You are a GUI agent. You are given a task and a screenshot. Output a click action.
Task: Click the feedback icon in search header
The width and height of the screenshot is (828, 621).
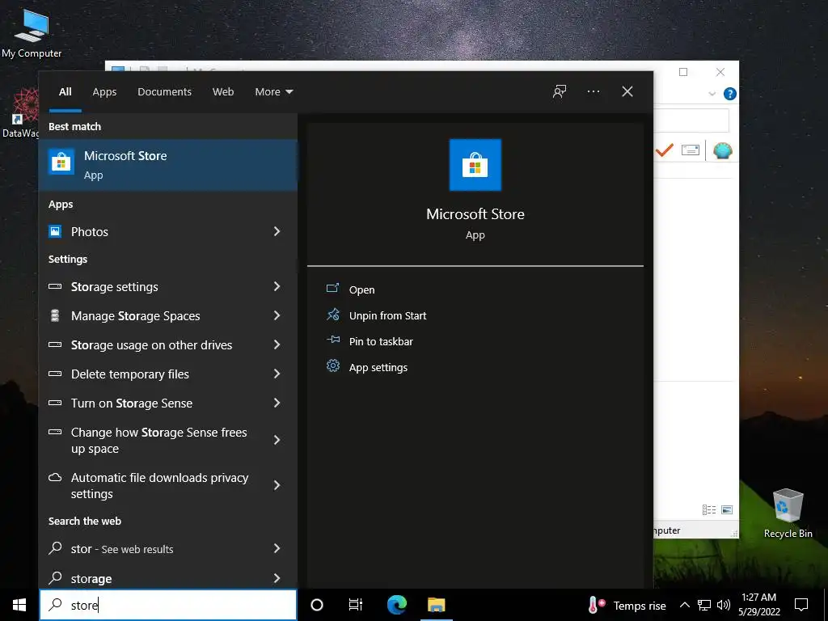pyautogui.click(x=560, y=91)
